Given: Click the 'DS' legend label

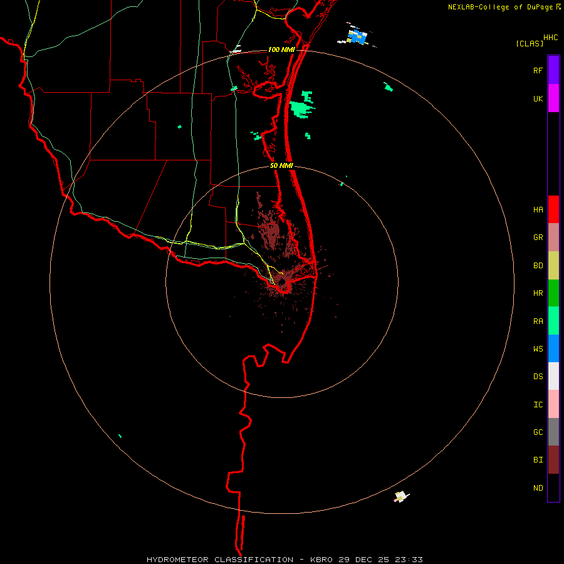Looking at the screenshot, I should click(538, 376).
